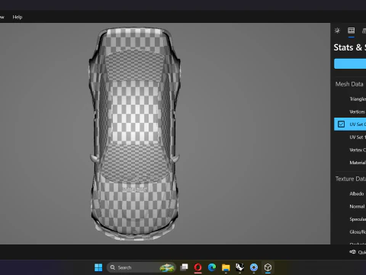
Task: Select the Specular texture row
Action: pos(350,219)
